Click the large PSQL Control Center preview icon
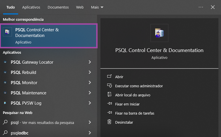Screen dimensions: 221x137 (159, 33)
